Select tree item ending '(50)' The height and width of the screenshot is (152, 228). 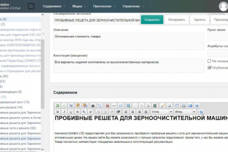tap(4, 76)
